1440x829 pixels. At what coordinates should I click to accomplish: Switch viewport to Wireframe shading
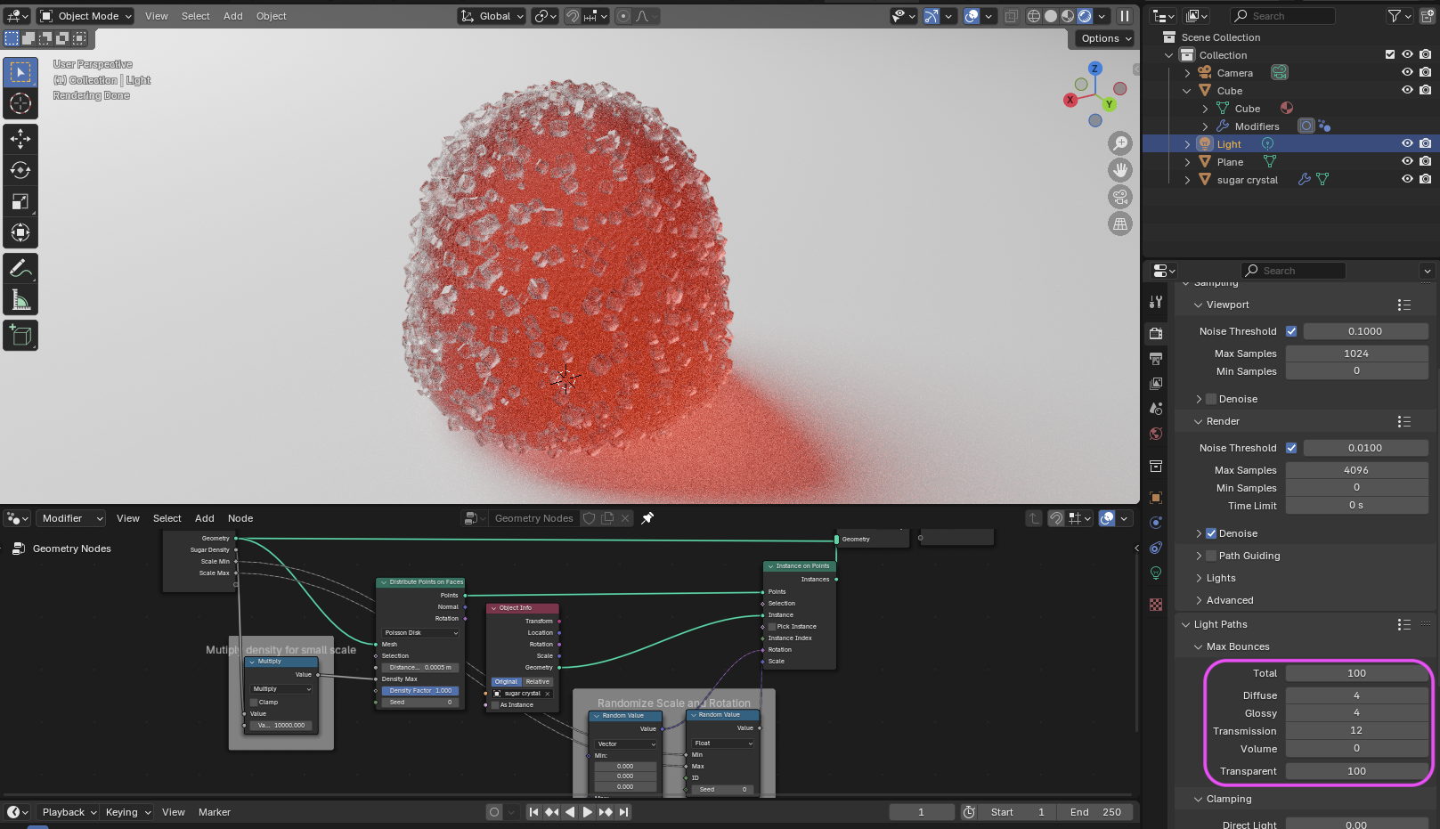1034,16
